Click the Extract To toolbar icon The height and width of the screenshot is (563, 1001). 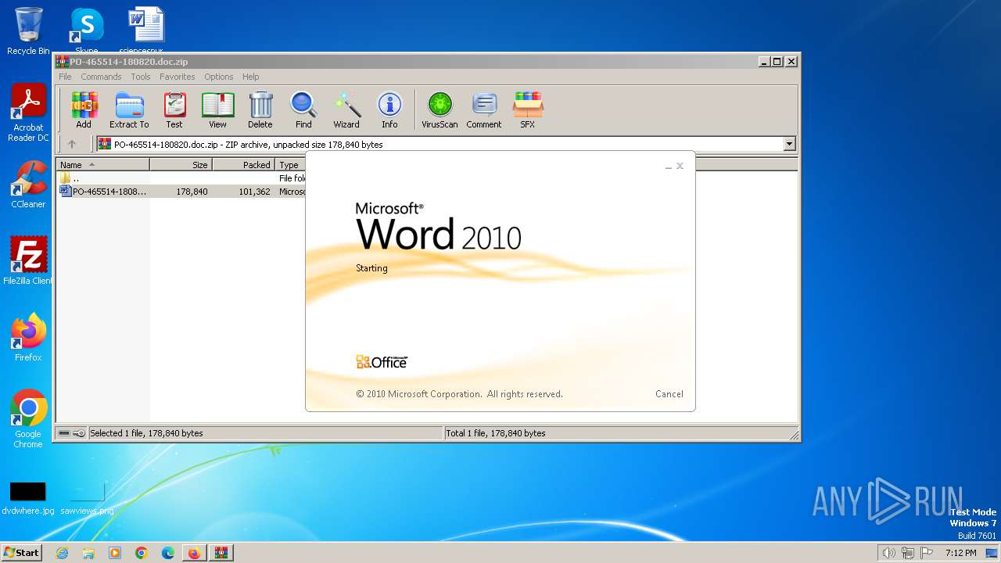pos(129,109)
